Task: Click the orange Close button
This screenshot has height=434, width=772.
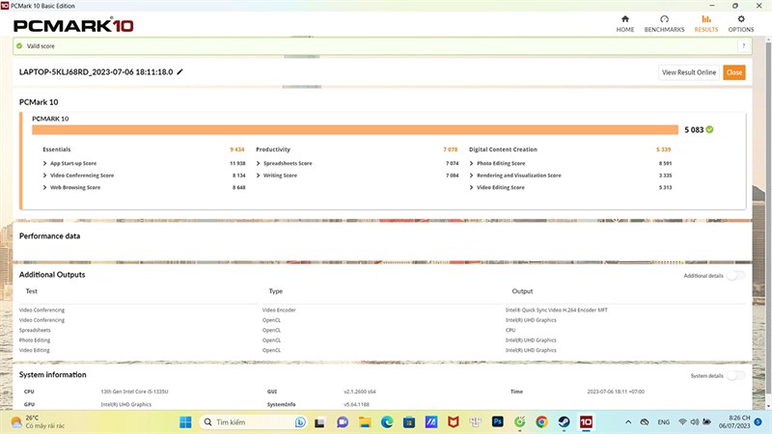Action: coord(734,72)
